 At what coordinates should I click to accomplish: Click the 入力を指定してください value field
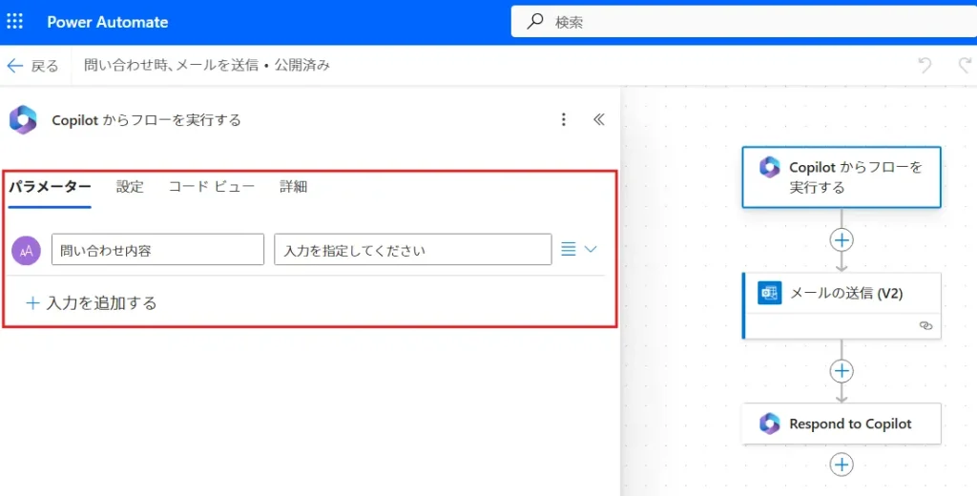[x=412, y=250]
